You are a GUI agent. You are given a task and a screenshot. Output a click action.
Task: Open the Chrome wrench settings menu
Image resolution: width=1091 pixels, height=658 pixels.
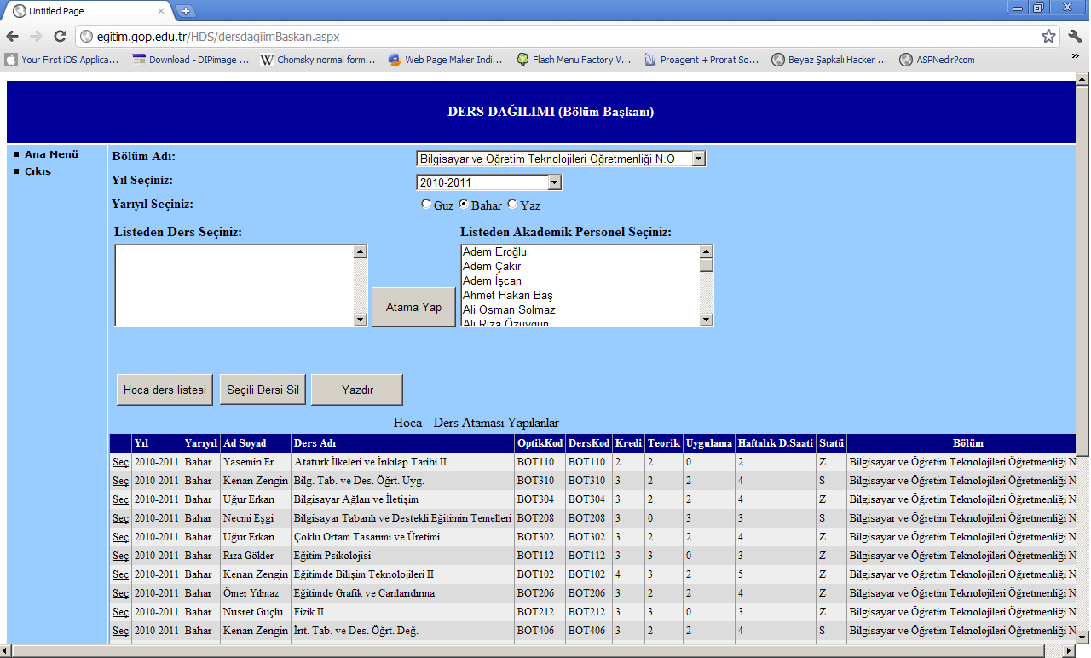click(1075, 36)
